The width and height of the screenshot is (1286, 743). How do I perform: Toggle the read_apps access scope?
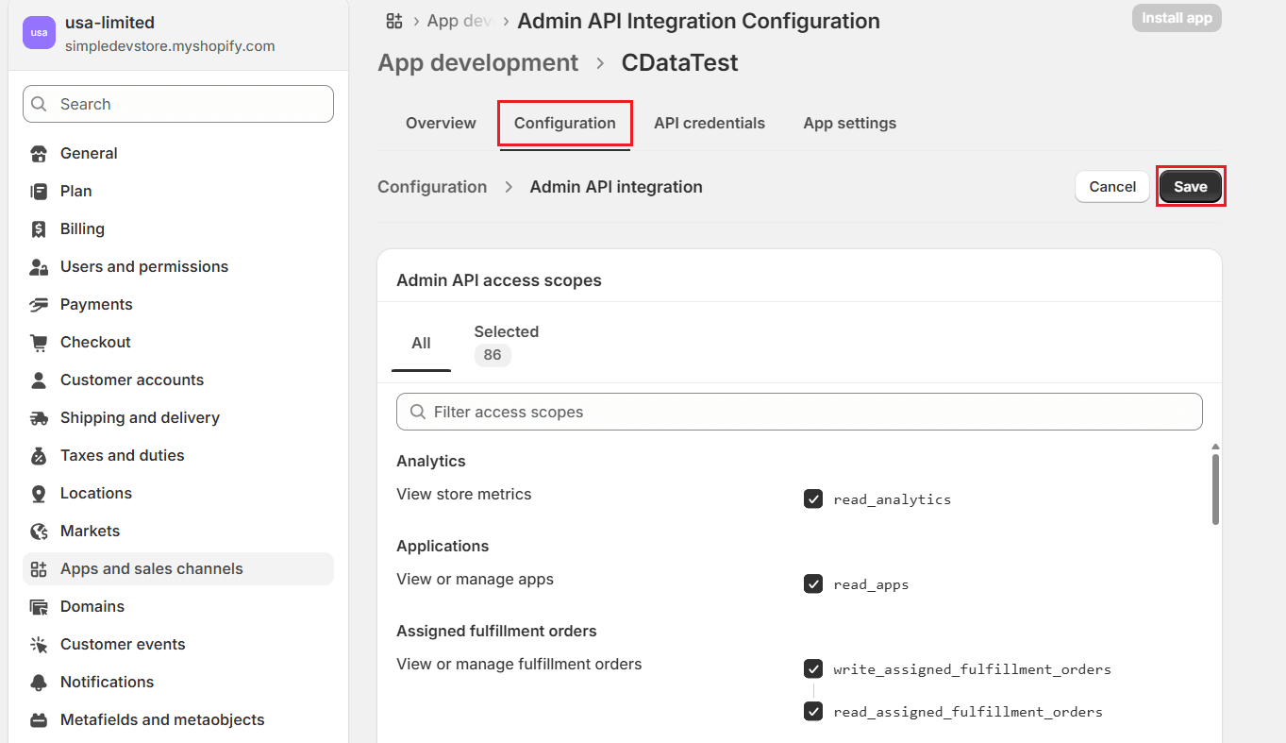tap(813, 583)
